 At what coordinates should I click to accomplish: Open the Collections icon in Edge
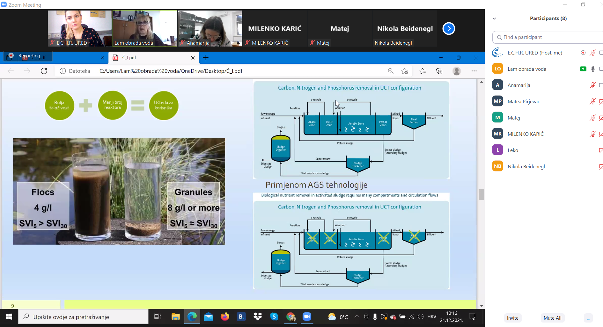439,71
